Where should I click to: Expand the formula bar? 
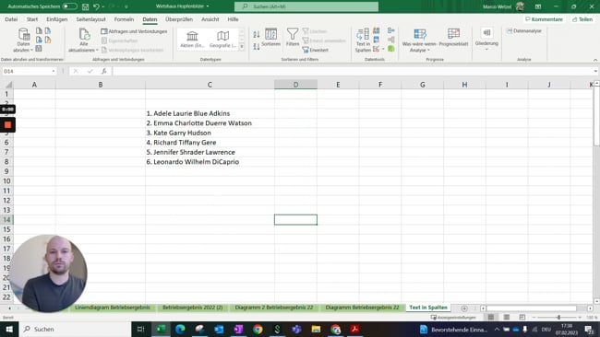595,72
